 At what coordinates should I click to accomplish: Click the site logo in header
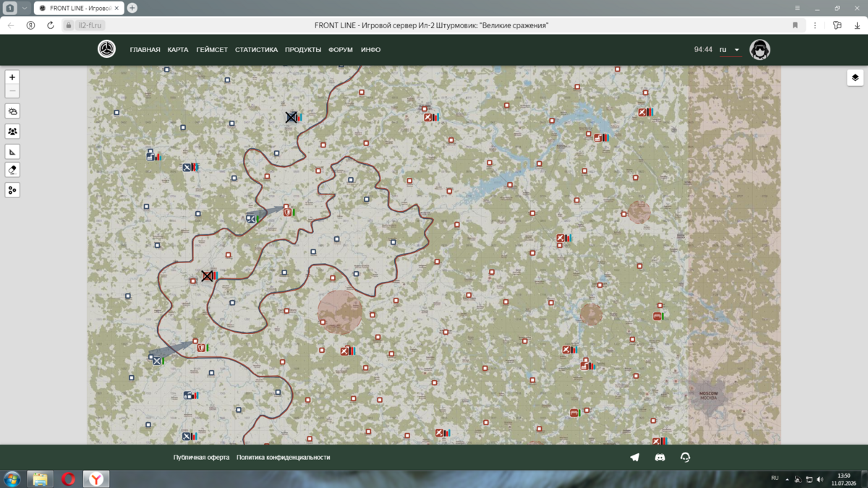107,50
